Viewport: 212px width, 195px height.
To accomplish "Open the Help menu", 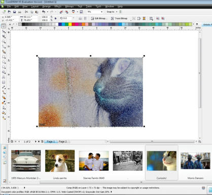I will pyautogui.click(x=120, y=7).
